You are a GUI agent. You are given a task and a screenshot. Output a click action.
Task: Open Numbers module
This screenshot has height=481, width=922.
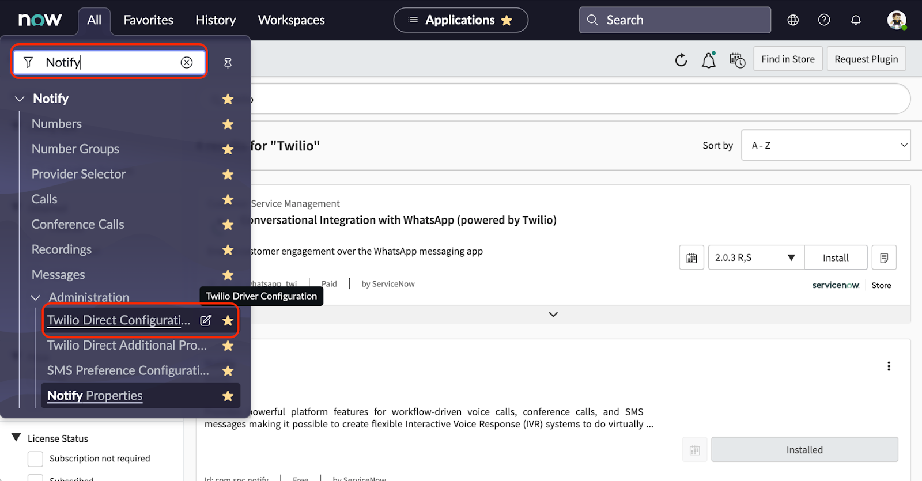pos(56,124)
